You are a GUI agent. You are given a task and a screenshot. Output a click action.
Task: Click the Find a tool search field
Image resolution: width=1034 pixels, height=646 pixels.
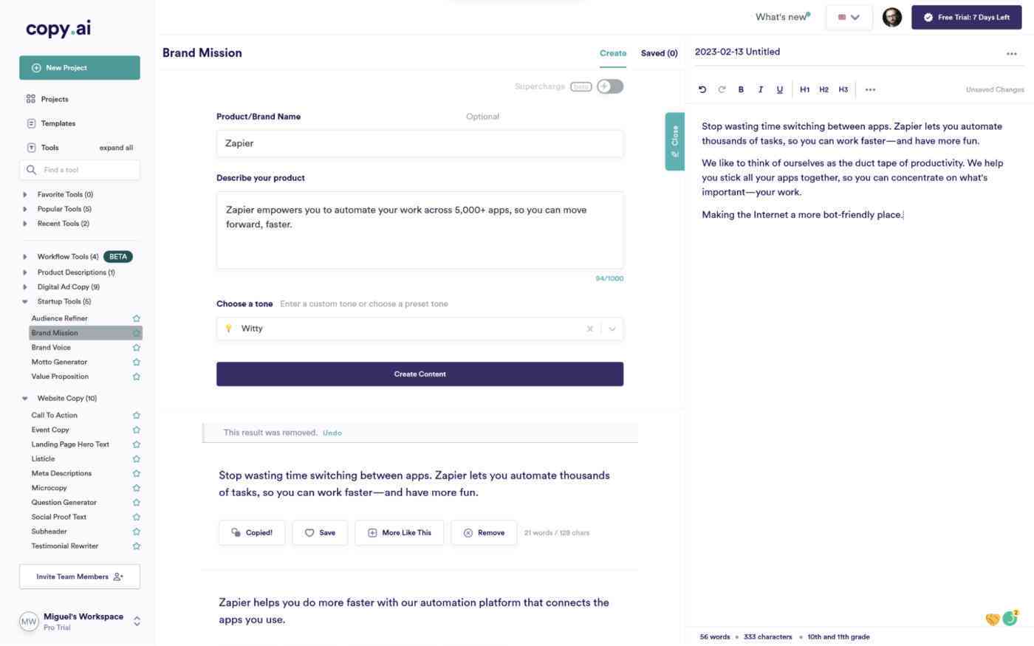pos(80,170)
